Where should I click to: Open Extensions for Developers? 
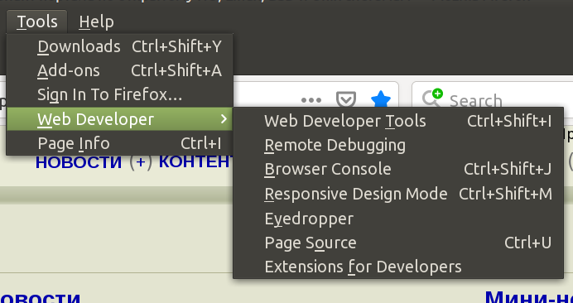click(398, 267)
